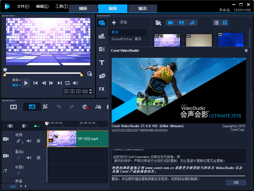Switch to storyboard view
This screenshot has height=191, width=254.
[x=13, y=107]
